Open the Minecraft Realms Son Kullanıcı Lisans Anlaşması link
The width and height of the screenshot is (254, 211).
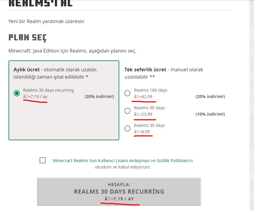[101, 161]
